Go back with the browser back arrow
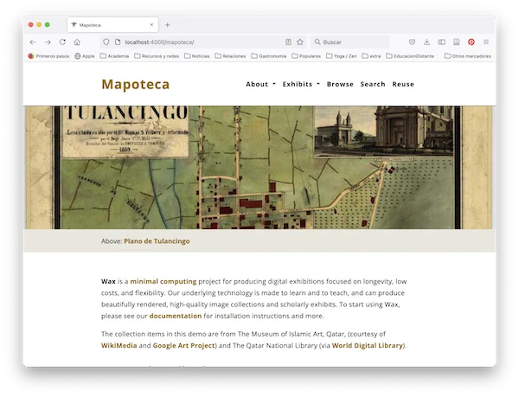This screenshot has width=519, height=397. [33, 42]
